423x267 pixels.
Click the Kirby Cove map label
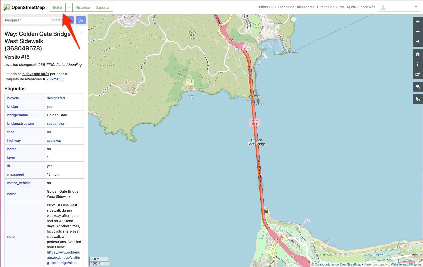[192, 97]
